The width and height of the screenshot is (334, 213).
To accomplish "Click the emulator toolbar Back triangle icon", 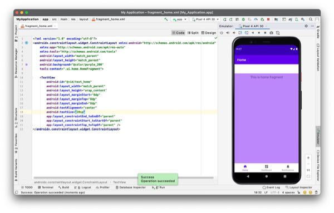I will (253, 33).
